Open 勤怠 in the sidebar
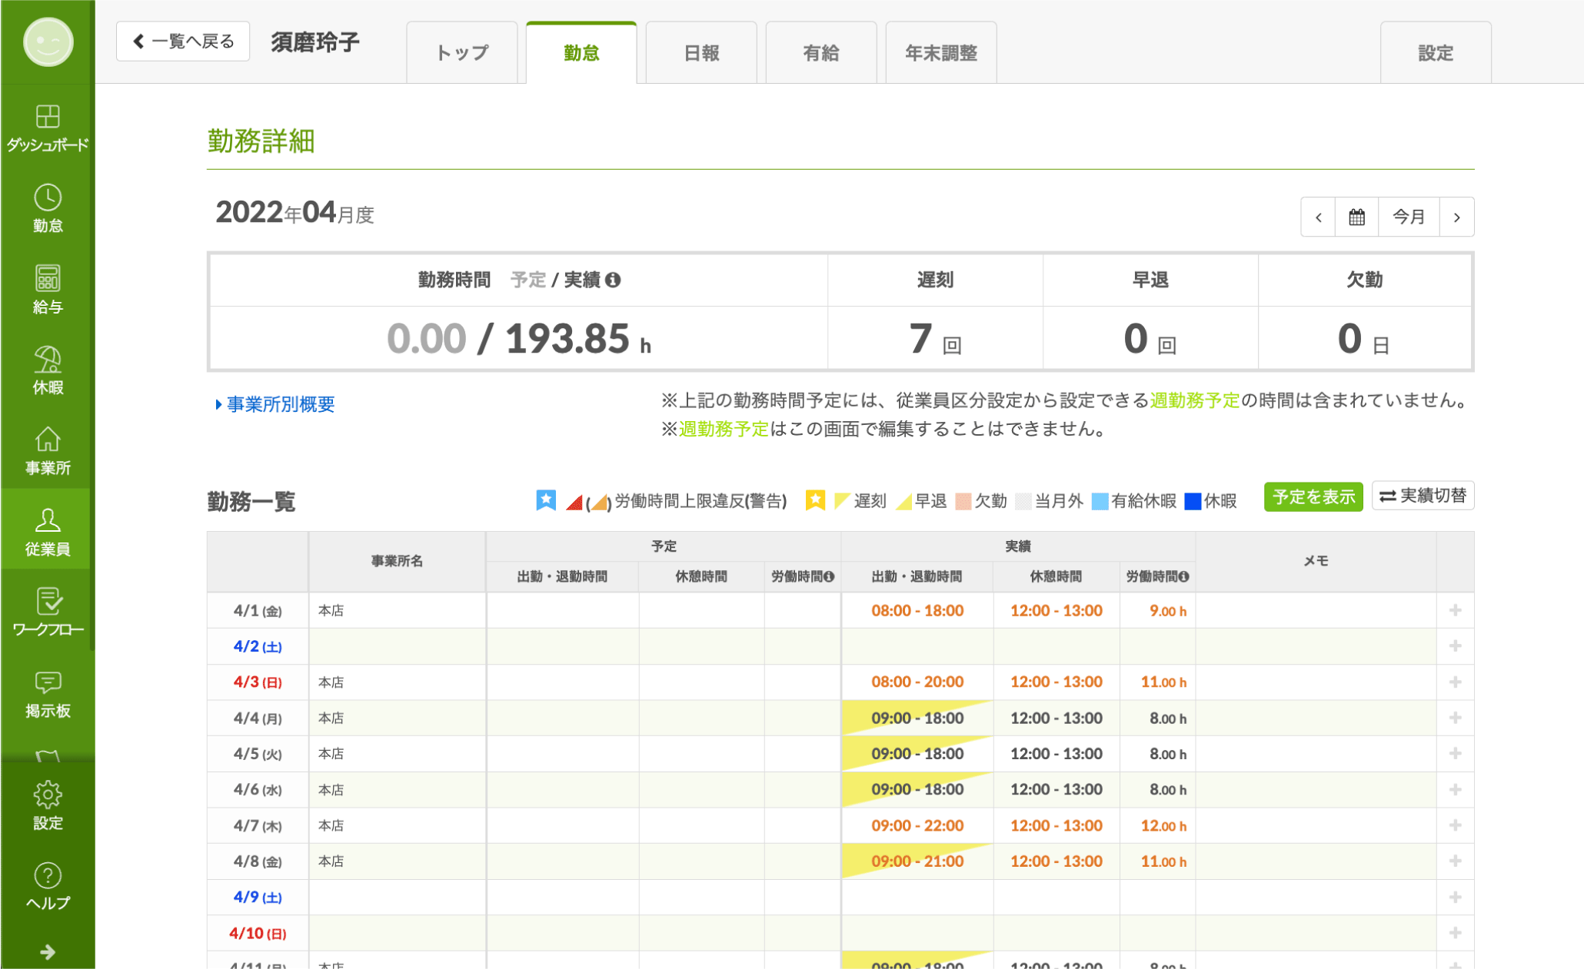Screen dimensions: 1584x969 point(48,208)
